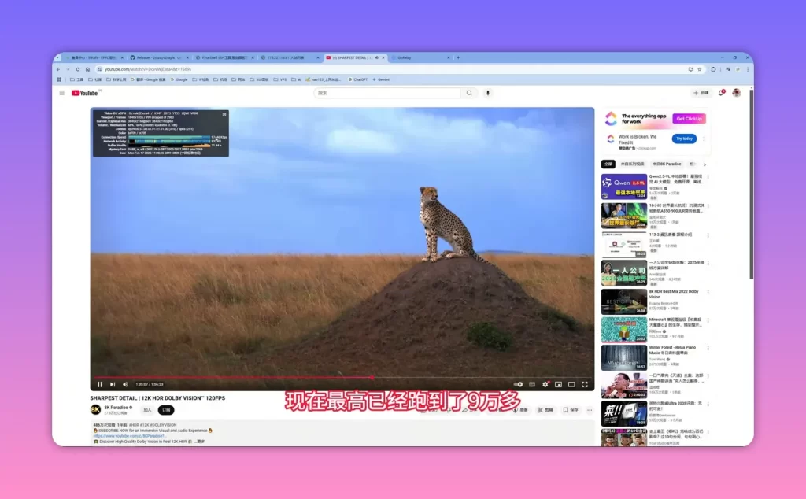Switch to the FinalShell SSH tab
The height and width of the screenshot is (499, 806).
click(x=224, y=57)
